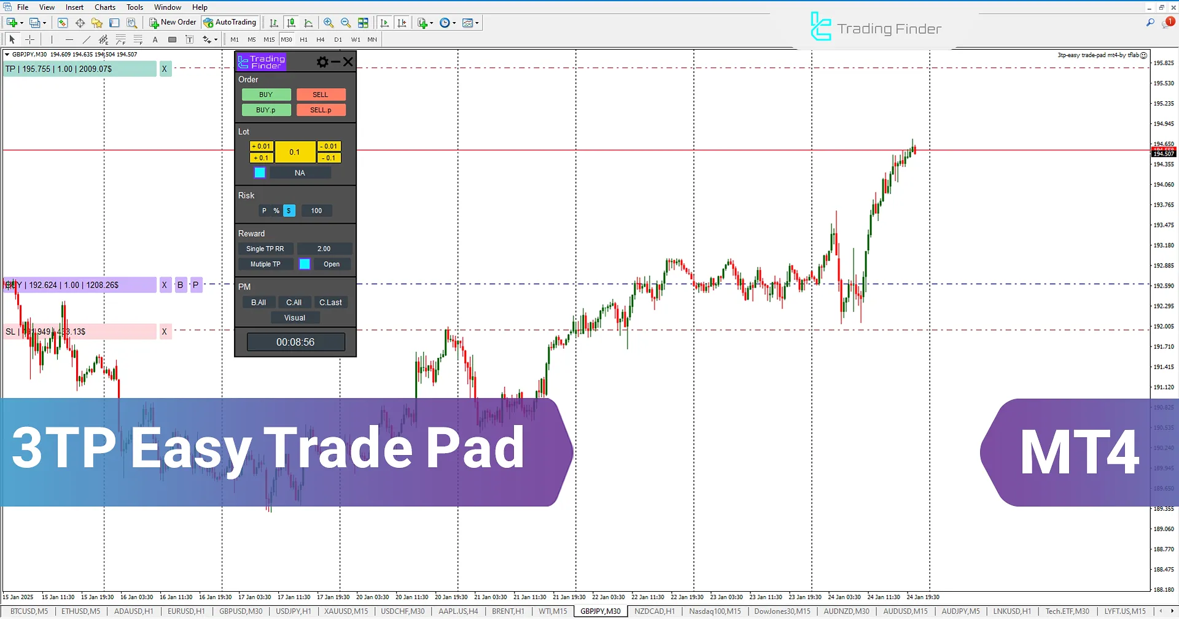Toggle AutoTrading on or off

(230, 23)
